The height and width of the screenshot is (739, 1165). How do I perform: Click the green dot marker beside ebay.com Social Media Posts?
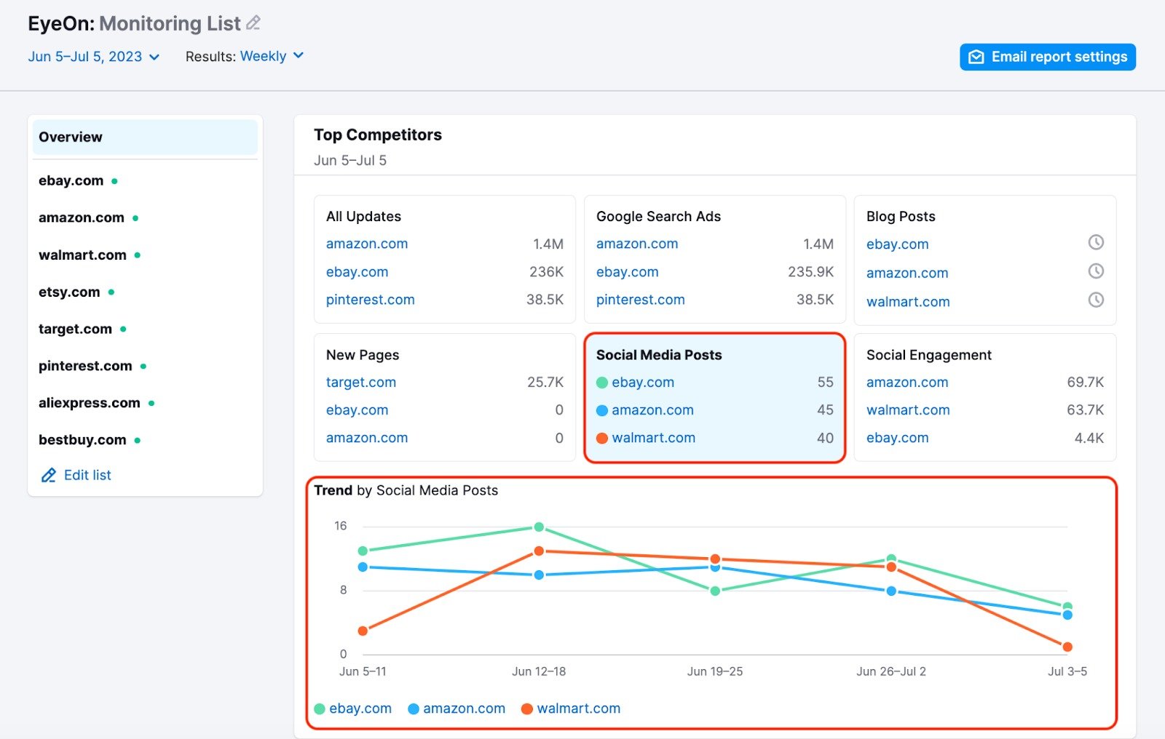point(601,382)
